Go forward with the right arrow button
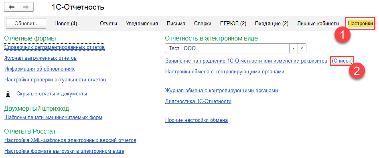 26,7
